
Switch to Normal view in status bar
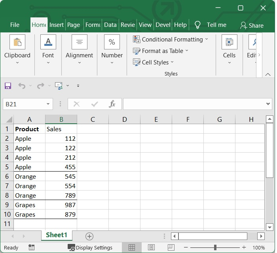132,247
